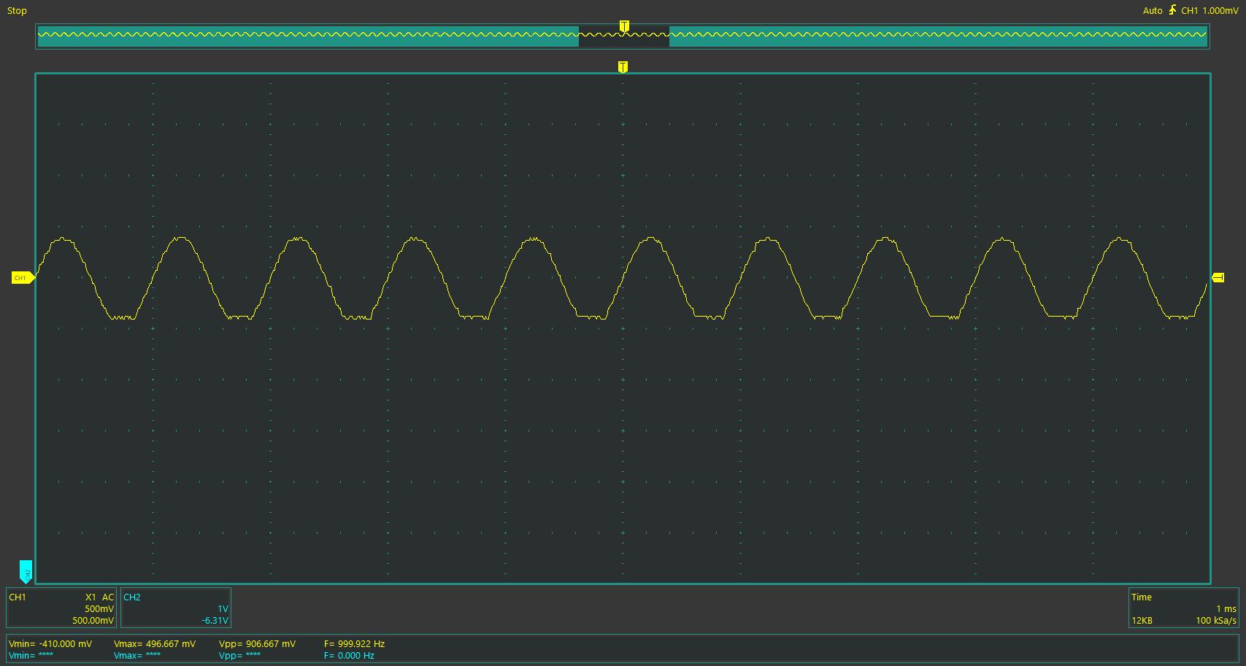
Task: Click the highlighted window in overview waveform strip
Action: [x=623, y=36]
